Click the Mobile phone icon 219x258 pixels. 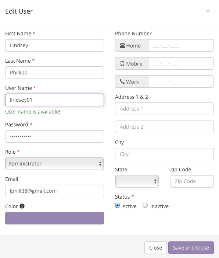pyautogui.click(x=122, y=63)
